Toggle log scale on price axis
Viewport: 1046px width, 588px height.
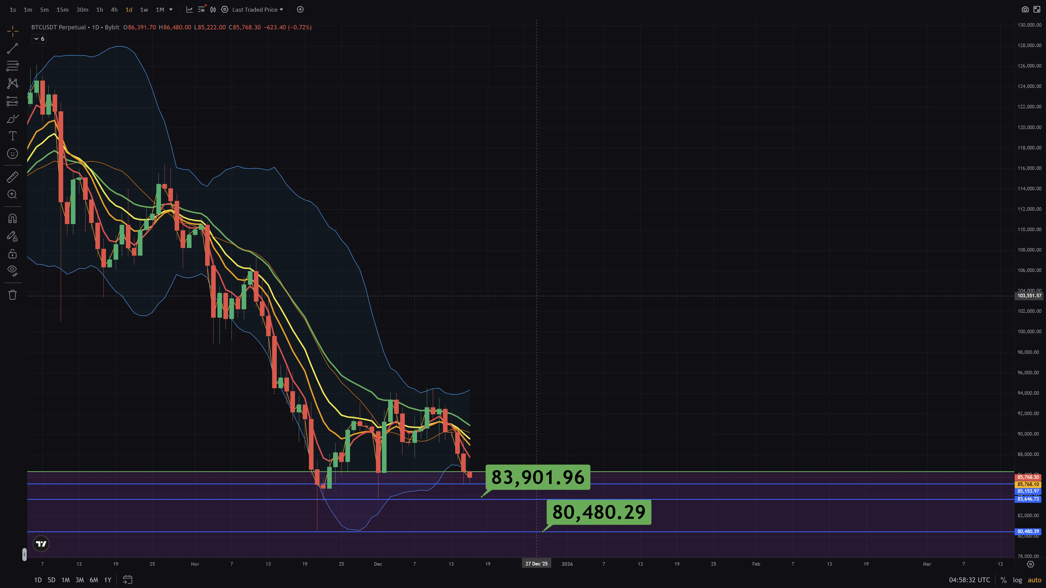(x=1017, y=580)
